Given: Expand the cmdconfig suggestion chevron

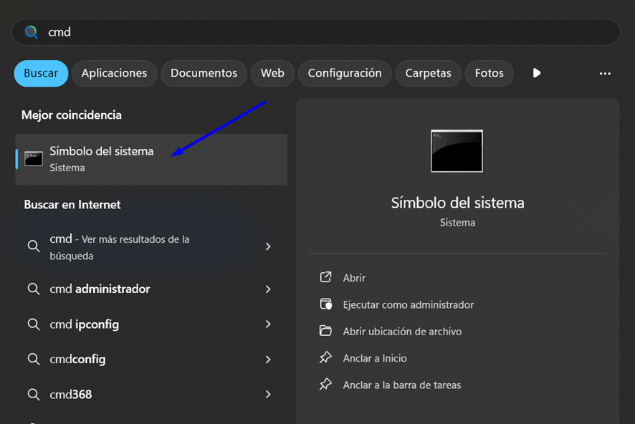Looking at the screenshot, I should tap(267, 359).
